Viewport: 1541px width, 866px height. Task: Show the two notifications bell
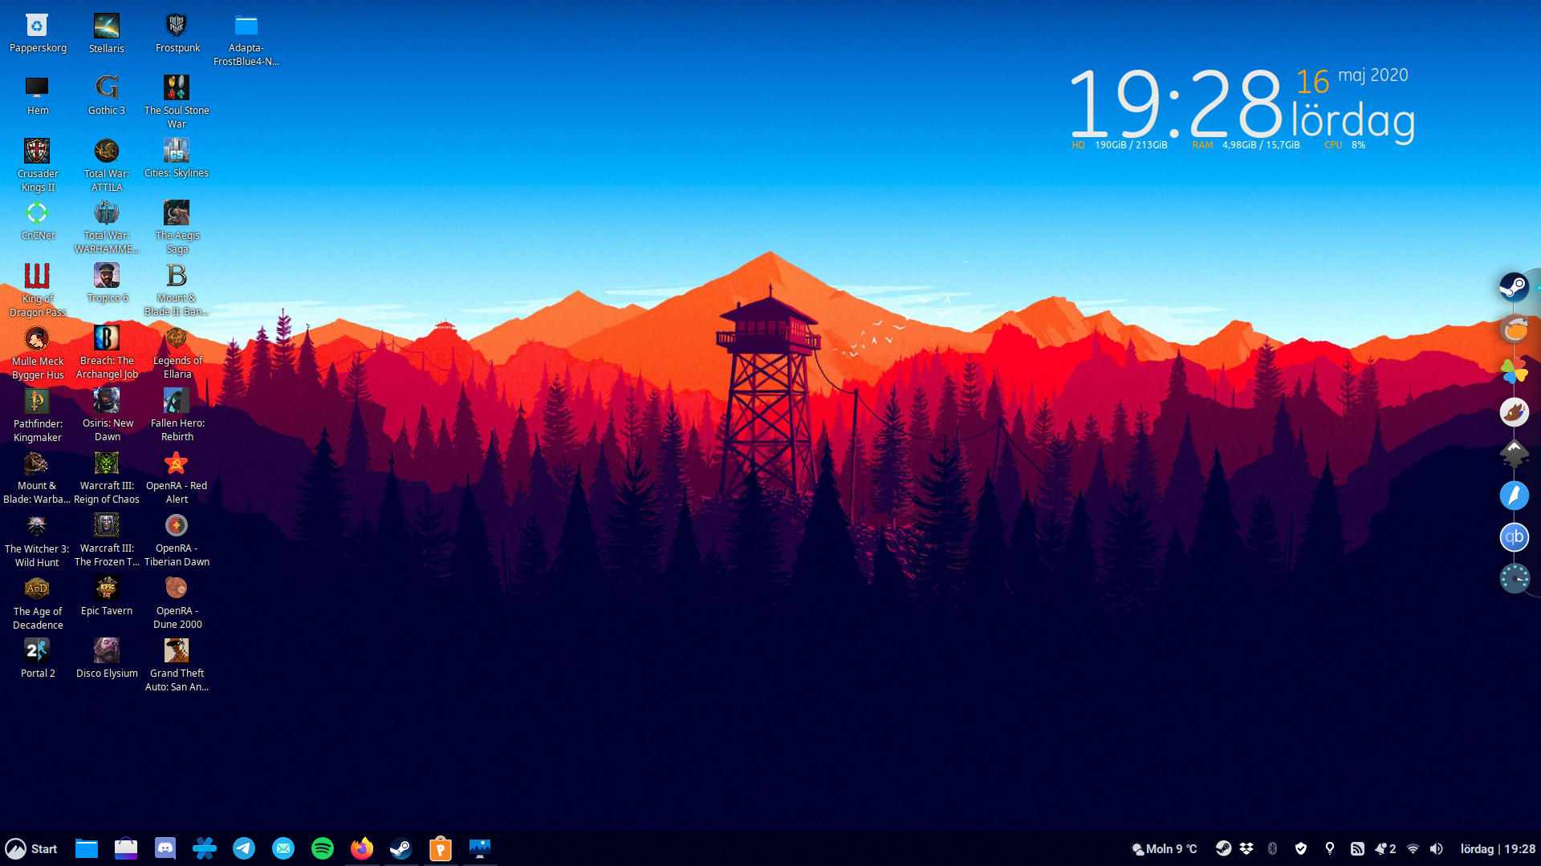coord(1385,848)
